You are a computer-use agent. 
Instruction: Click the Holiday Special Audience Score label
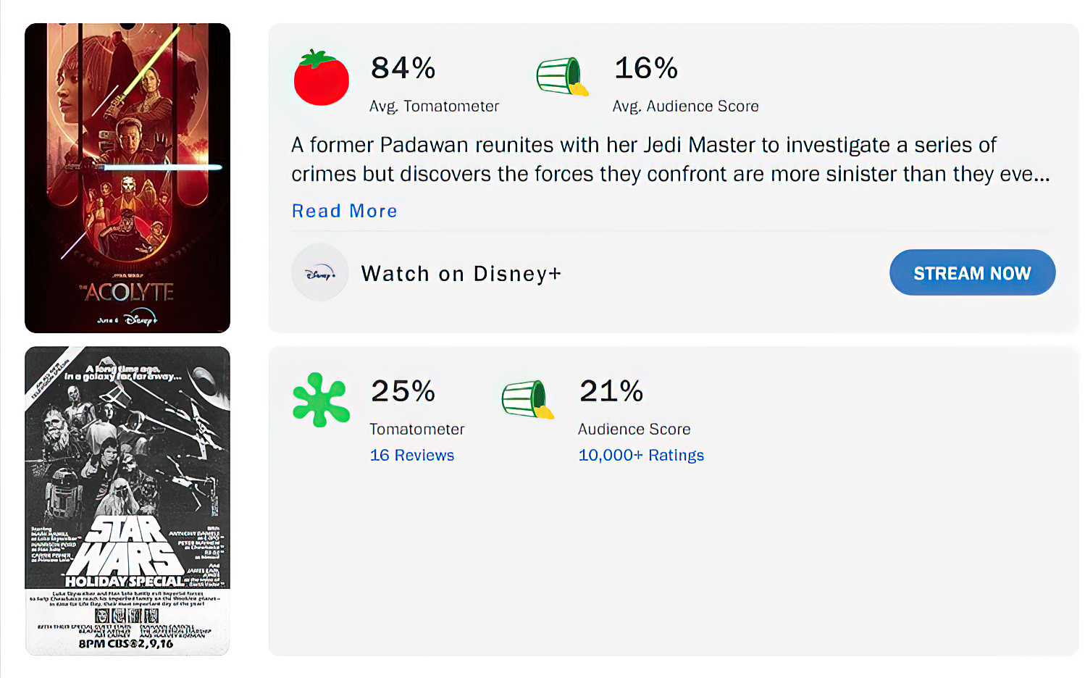pyautogui.click(x=634, y=430)
